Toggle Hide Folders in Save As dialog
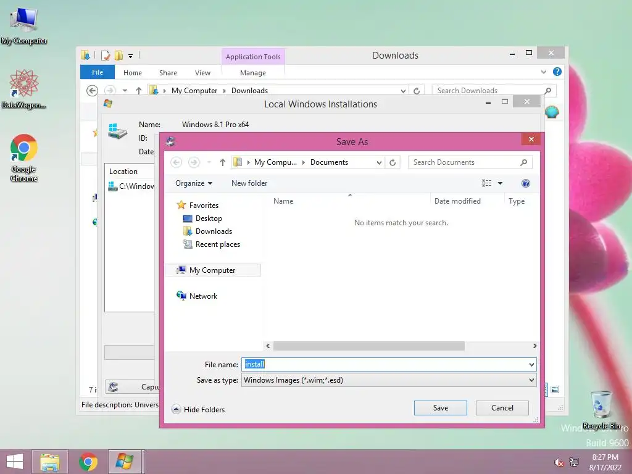632x474 pixels. pos(198,410)
